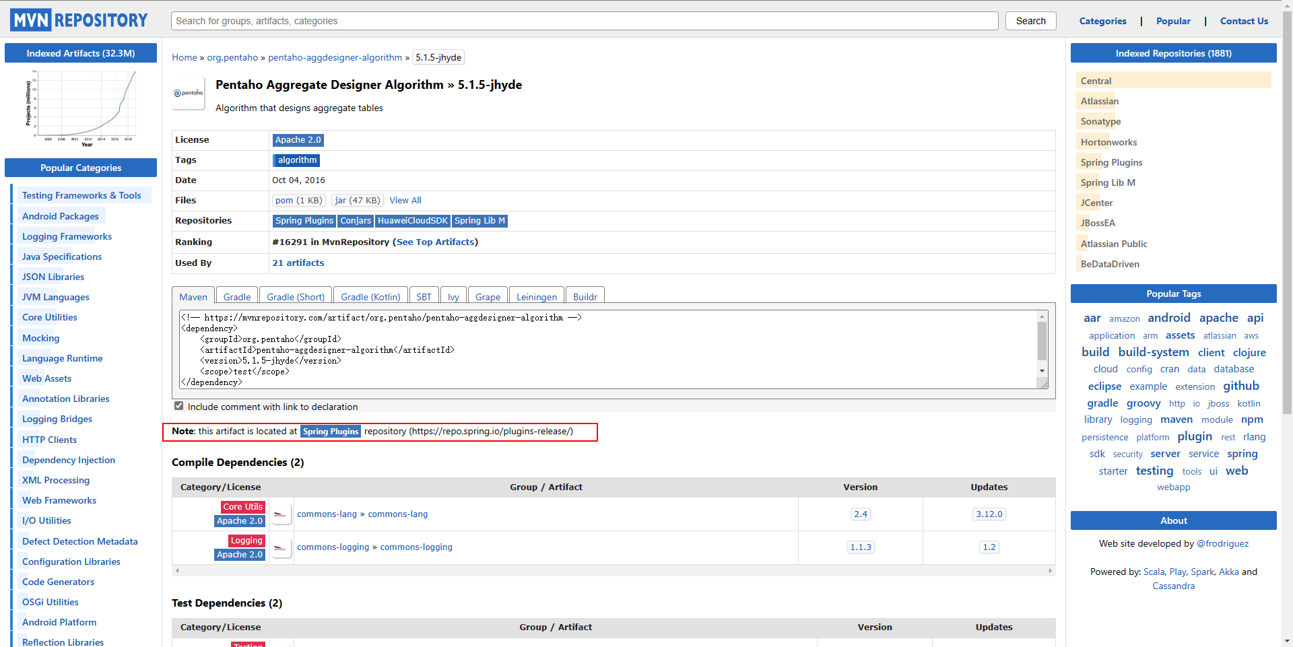1293x647 pixels.
Task: Click the Logging category badge
Action: click(246, 541)
